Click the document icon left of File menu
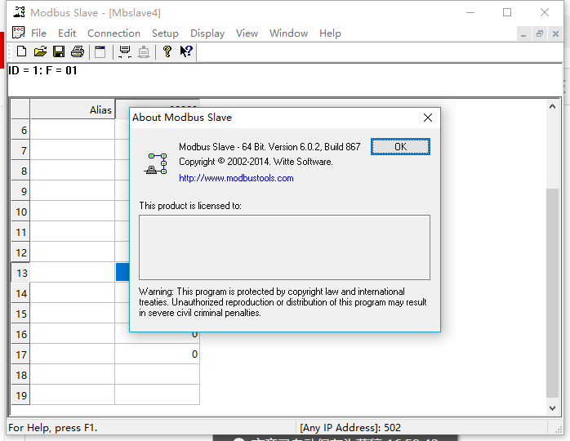The width and height of the screenshot is (570, 441). click(x=18, y=33)
